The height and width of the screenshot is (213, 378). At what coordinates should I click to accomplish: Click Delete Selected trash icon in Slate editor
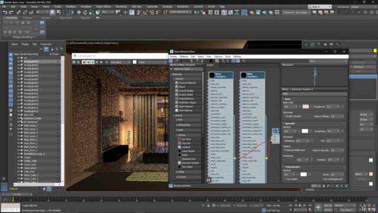click(x=191, y=61)
